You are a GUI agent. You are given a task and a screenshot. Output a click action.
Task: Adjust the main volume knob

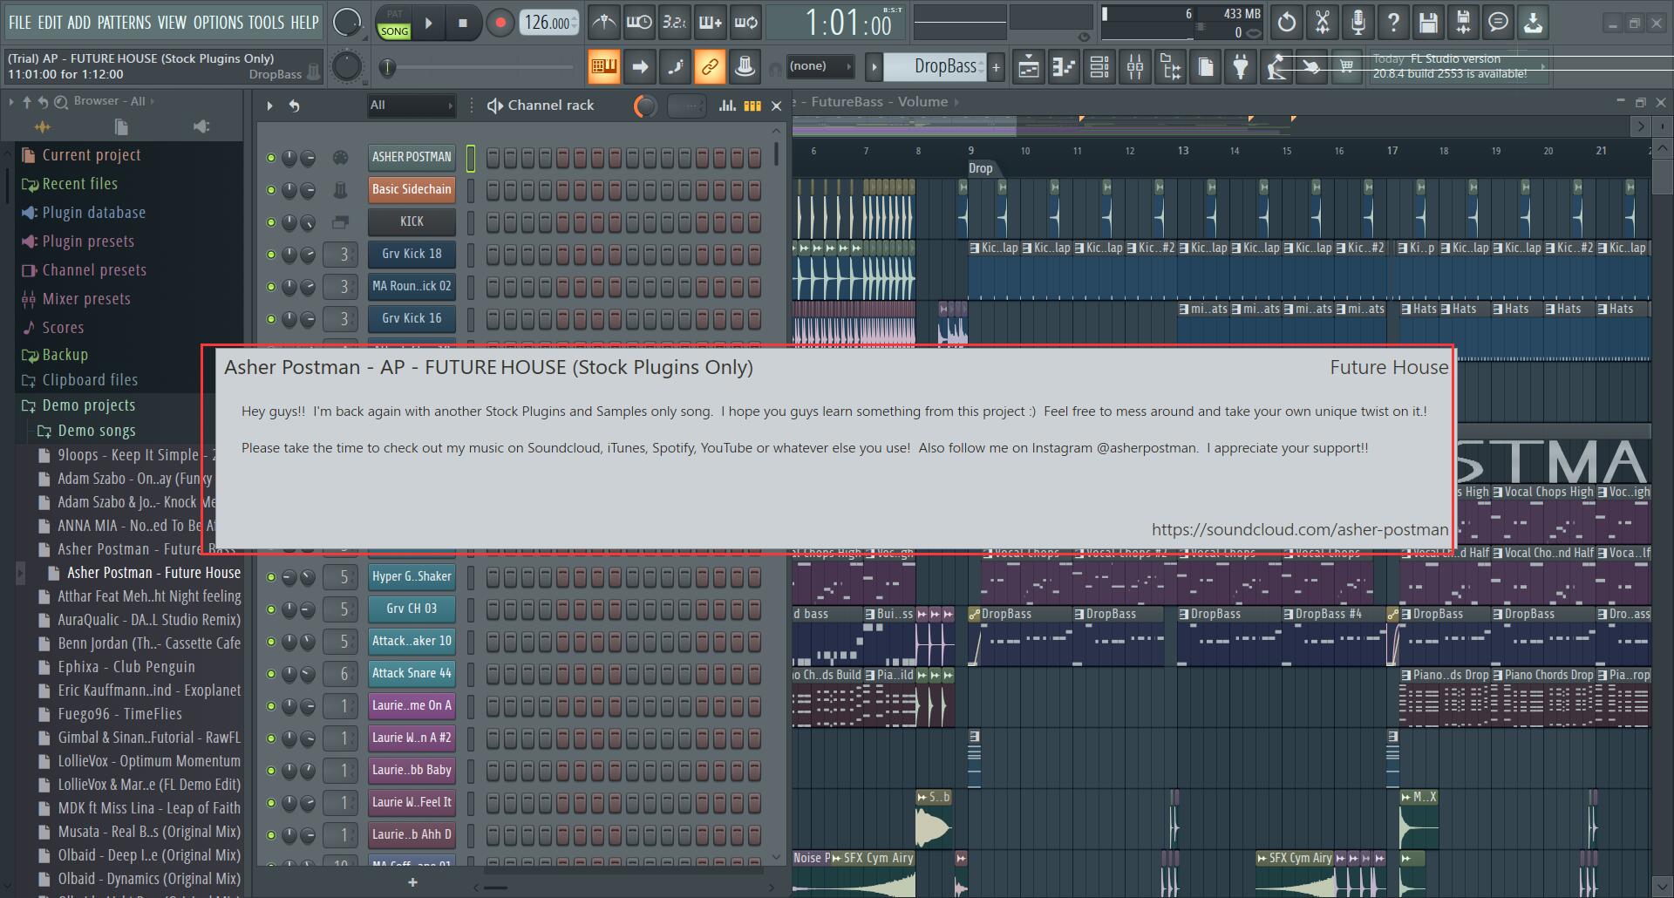346,23
